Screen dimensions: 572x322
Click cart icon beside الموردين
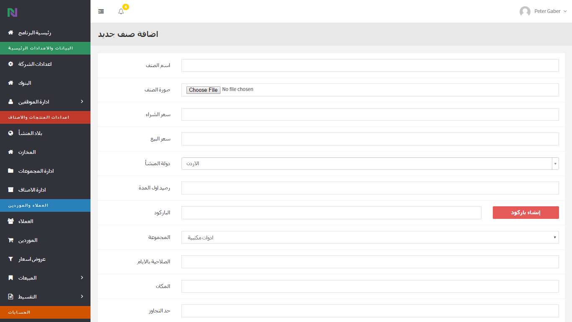coord(11,240)
